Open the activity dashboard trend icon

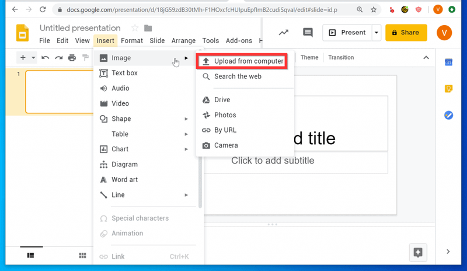tap(284, 33)
